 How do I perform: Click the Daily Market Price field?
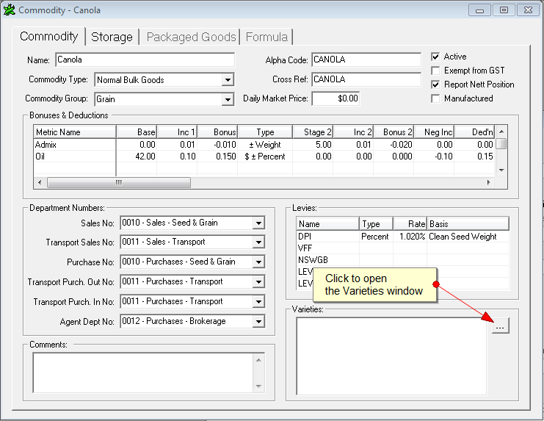click(336, 98)
